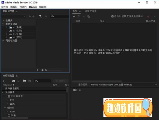Click the export presets icon
The height and width of the screenshot is (120, 159).
click(x=30, y=81)
